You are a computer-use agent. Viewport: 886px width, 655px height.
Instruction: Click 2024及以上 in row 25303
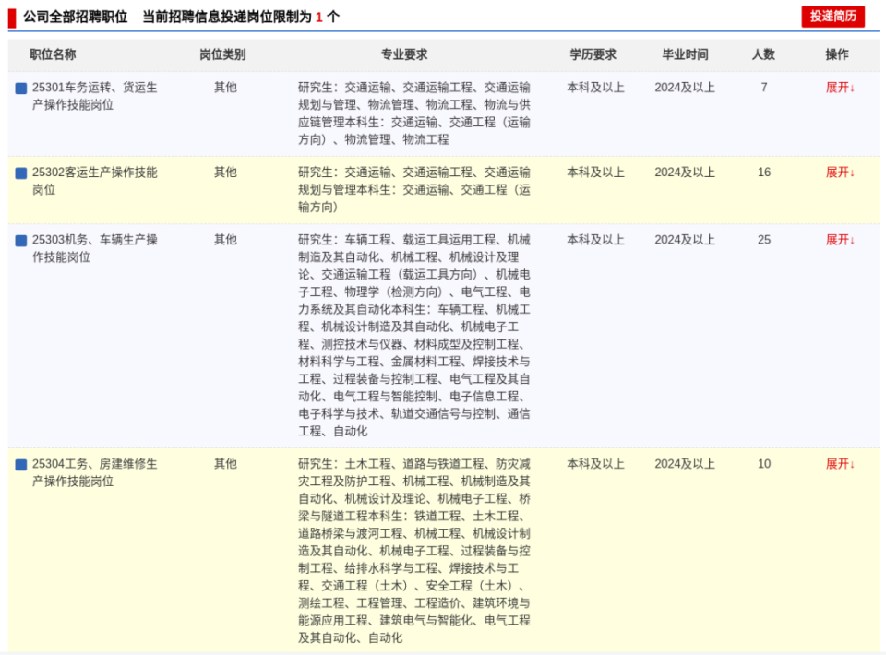pyautogui.click(x=685, y=240)
